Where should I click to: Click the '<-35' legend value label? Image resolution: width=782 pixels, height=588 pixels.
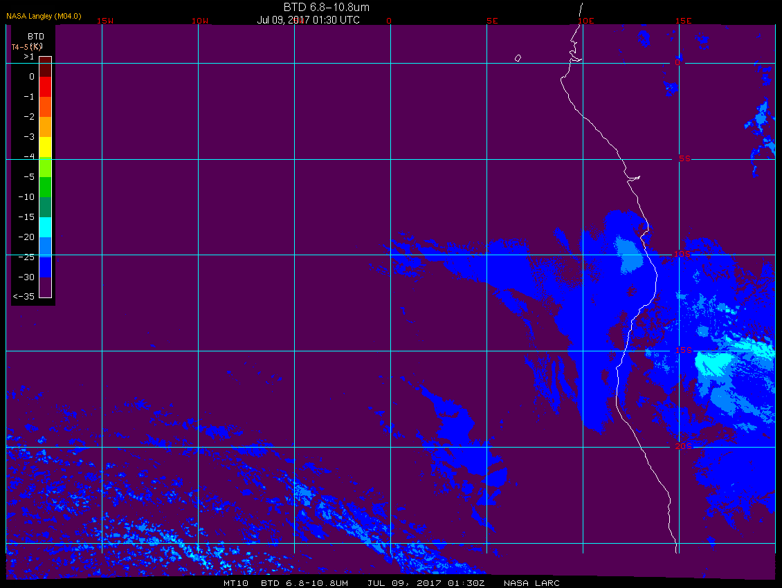24,296
